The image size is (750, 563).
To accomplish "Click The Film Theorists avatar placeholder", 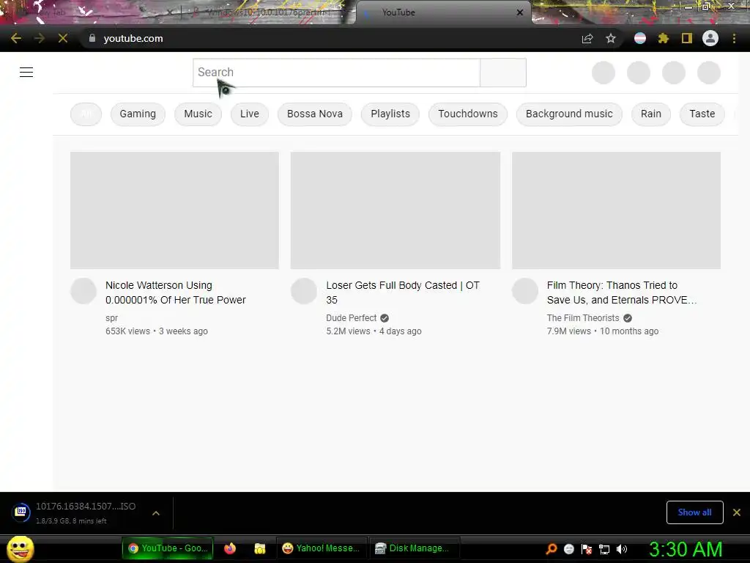I will [525, 291].
